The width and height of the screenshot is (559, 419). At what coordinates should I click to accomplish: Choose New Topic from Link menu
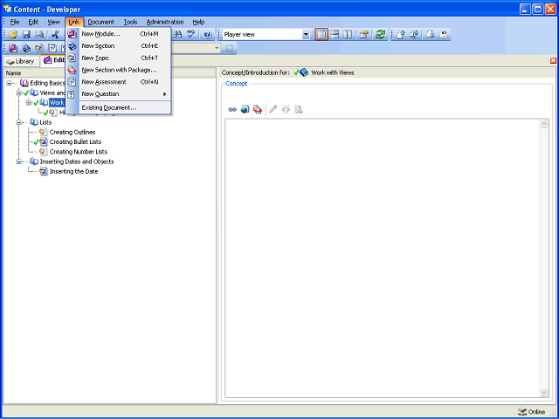point(119,58)
